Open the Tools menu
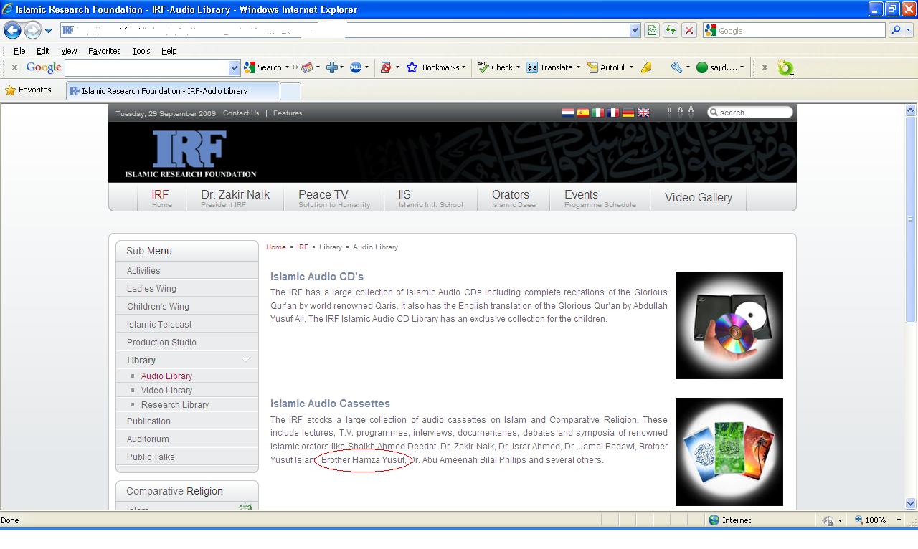Screen dimensions: 918x549 (141, 51)
